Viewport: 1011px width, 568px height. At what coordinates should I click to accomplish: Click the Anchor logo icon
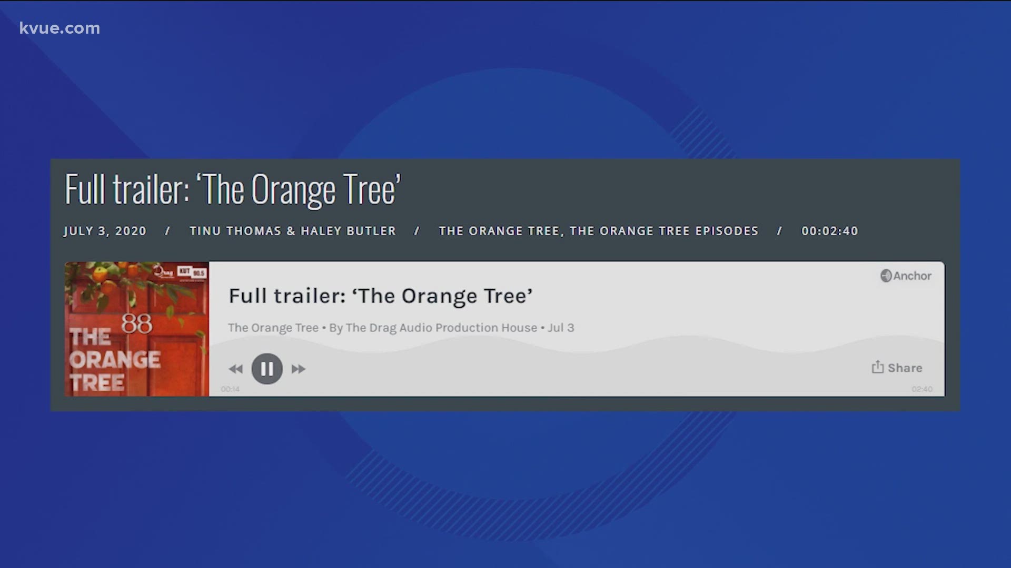point(886,276)
